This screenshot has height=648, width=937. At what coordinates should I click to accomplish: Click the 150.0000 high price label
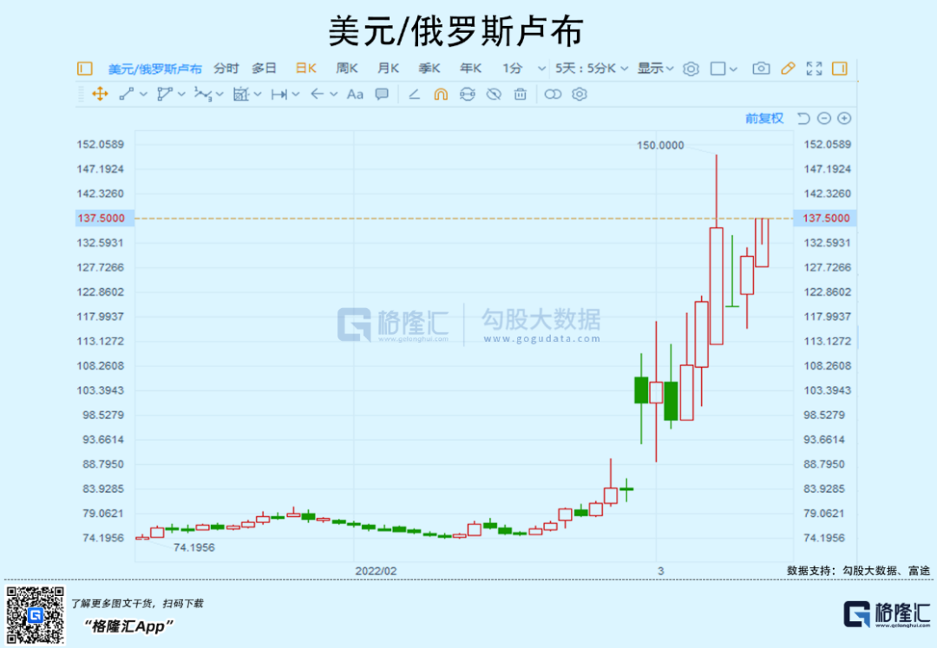pos(660,145)
